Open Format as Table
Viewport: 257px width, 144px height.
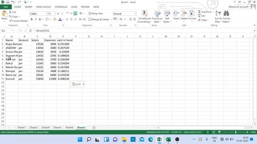157,17
